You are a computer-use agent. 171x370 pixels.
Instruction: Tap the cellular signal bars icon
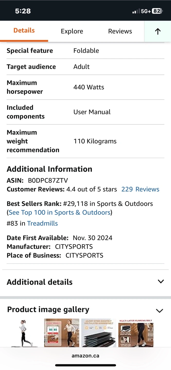pos(136,11)
